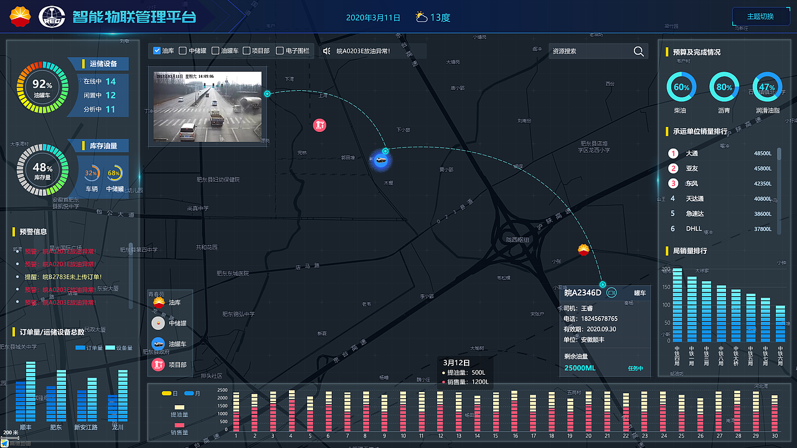Viewport: 797px width, 448px height.
Task: Click the speaker icon beside the alert message
Action: 326,51
